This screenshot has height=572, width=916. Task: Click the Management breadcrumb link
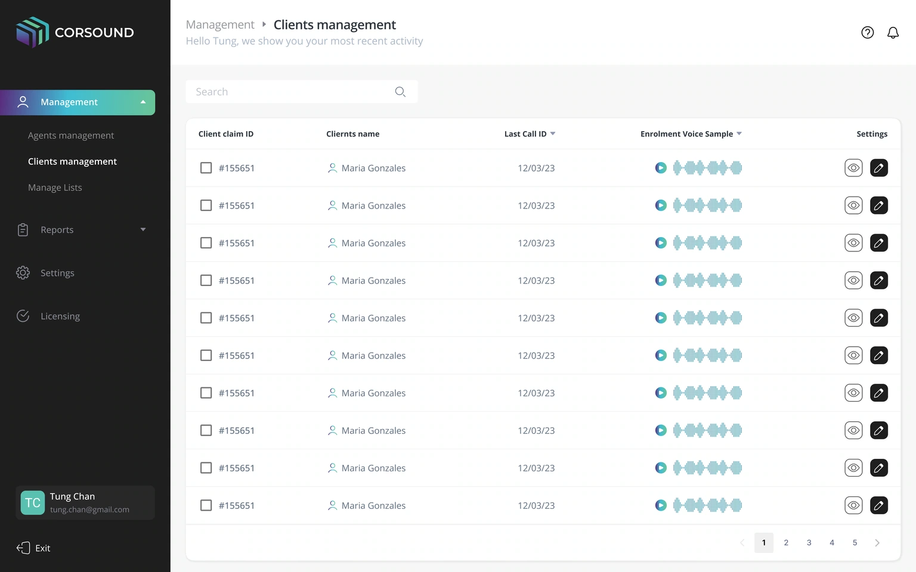coord(220,24)
